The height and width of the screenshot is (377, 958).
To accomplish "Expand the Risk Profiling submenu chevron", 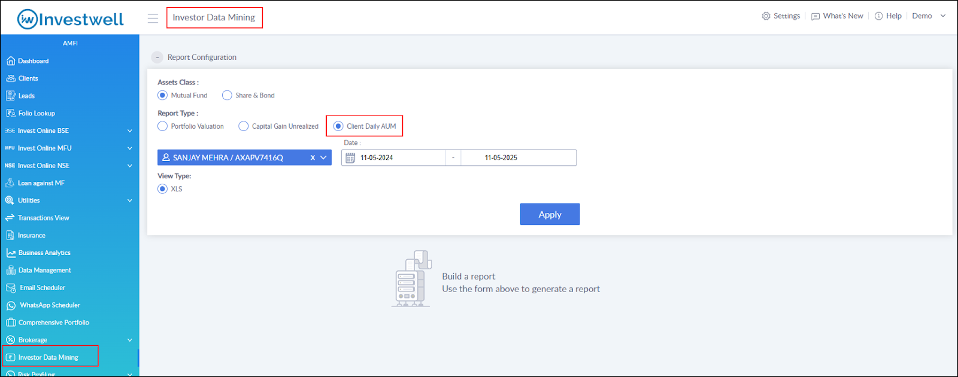I will point(130,374).
